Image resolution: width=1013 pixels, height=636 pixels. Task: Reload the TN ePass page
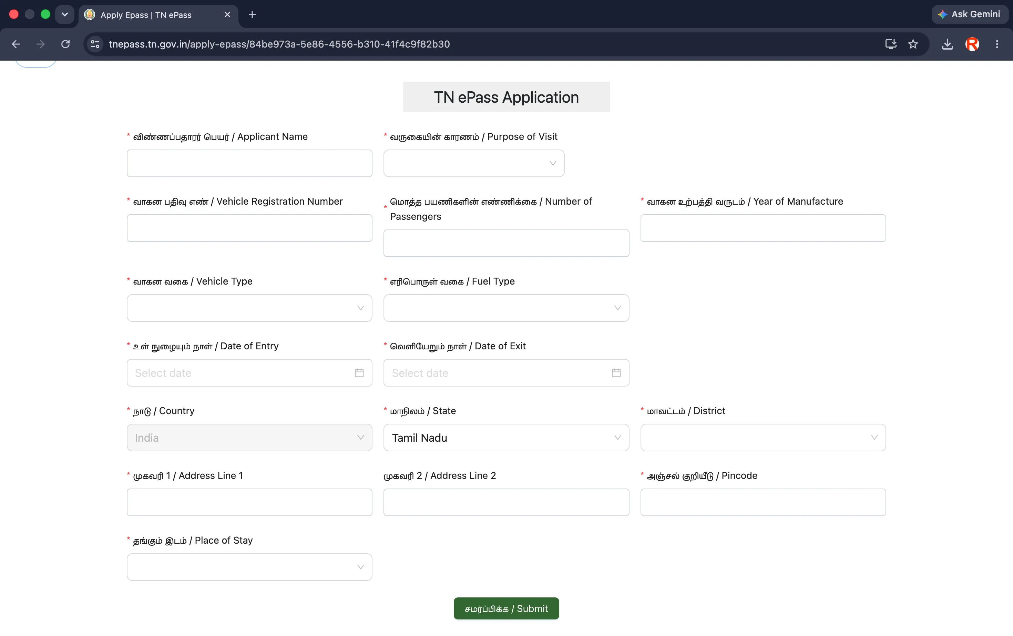pyautogui.click(x=65, y=44)
